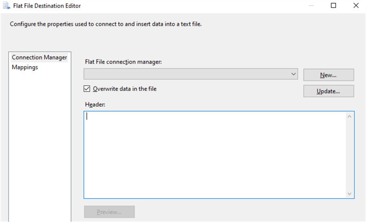
Task: Switch to the Mappings page
Action: tap(25, 67)
